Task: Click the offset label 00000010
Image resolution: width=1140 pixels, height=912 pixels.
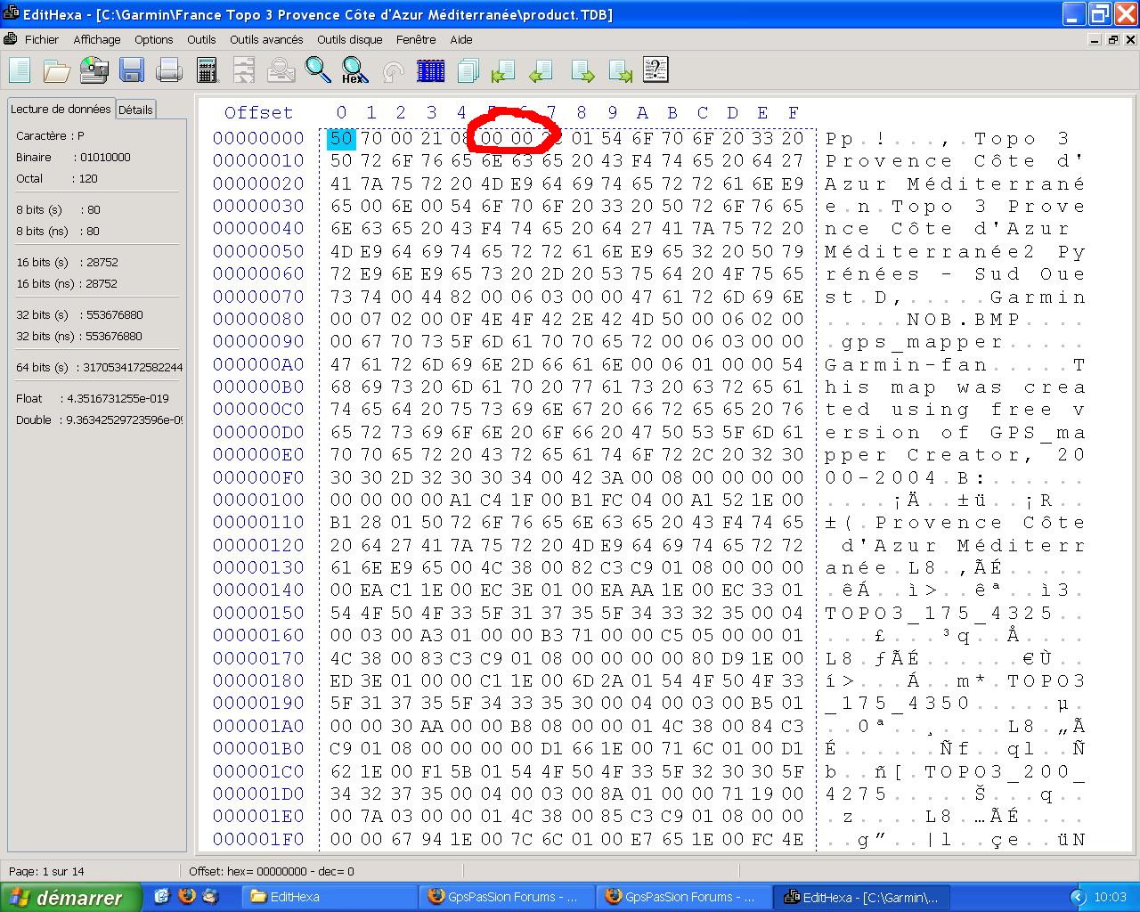Action: coord(258,160)
